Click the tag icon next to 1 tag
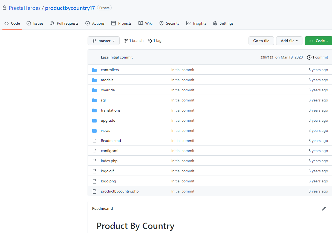The width and height of the screenshot is (332, 233). (150, 41)
